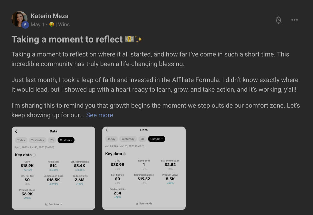Click back arrow in April data screenshot
313x215 pixels.
tap(16, 131)
